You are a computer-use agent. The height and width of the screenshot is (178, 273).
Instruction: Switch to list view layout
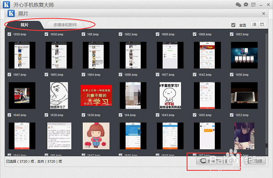click(254, 25)
